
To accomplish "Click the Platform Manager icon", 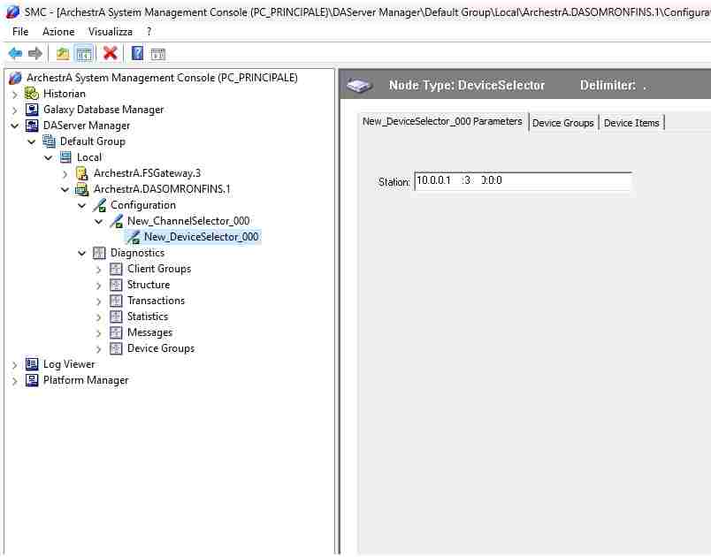I will coord(32,380).
